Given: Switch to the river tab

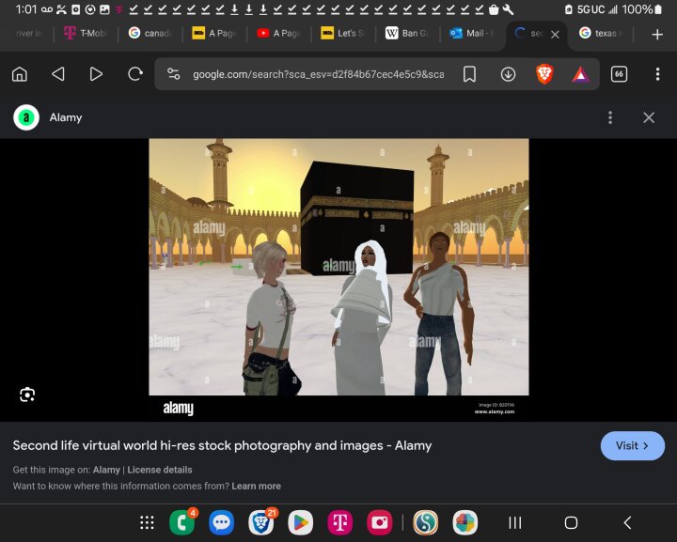Looking at the screenshot, I should tap(27, 33).
